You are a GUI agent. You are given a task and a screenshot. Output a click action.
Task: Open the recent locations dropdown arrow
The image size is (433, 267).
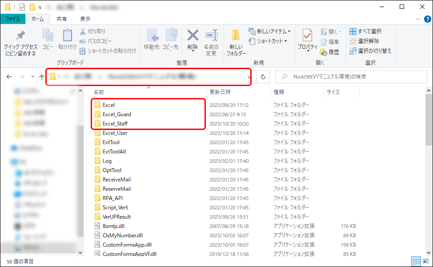coord(32,77)
